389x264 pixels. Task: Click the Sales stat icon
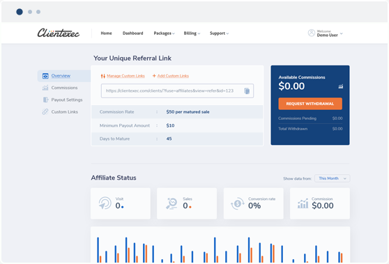[x=171, y=203]
